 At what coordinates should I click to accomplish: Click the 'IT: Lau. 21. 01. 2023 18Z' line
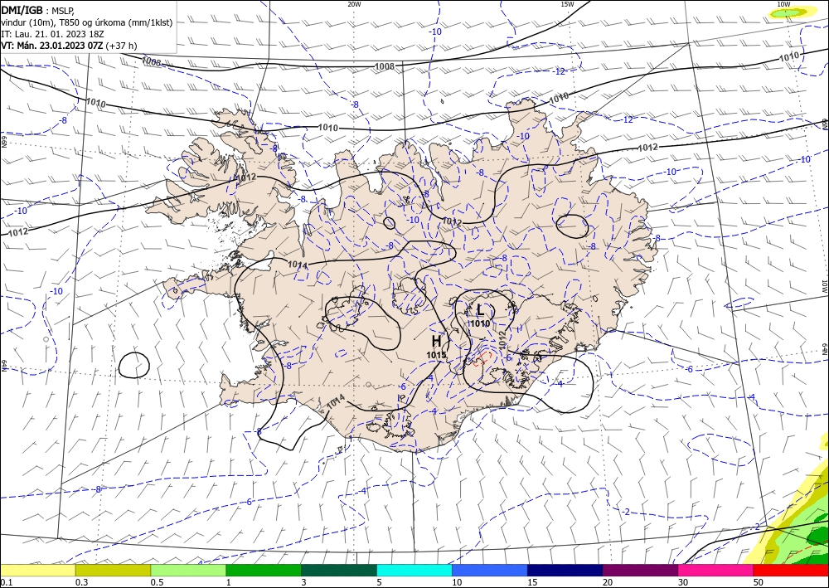coord(52,34)
